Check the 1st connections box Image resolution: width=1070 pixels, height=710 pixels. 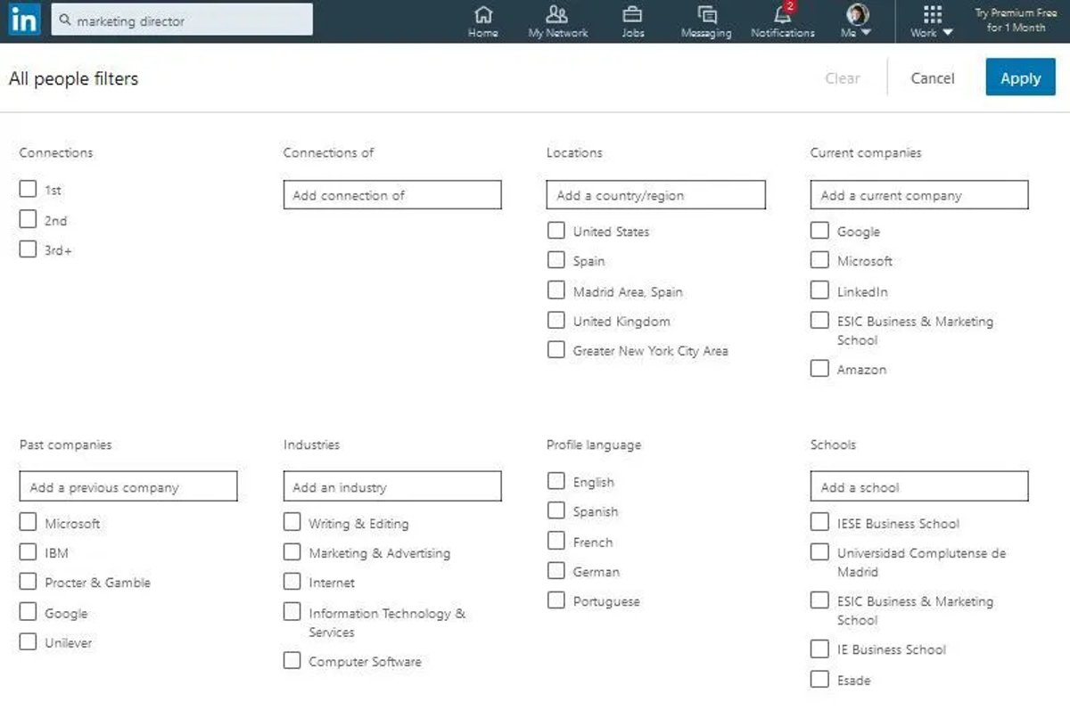pyautogui.click(x=28, y=189)
